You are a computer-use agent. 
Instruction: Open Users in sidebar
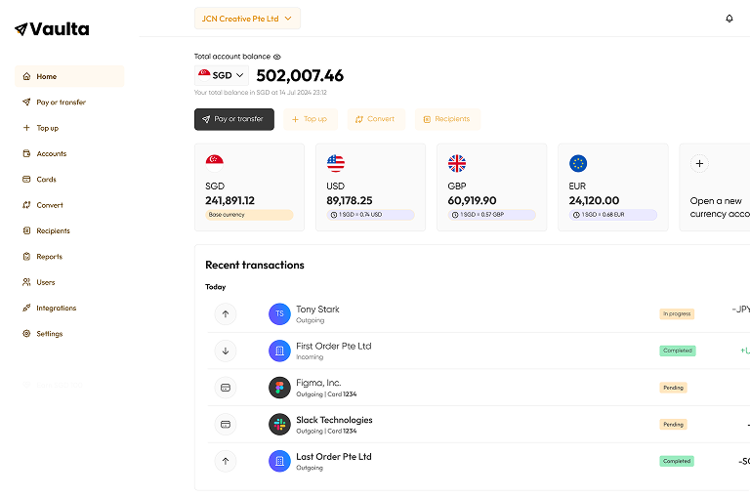tap(70, 283)
